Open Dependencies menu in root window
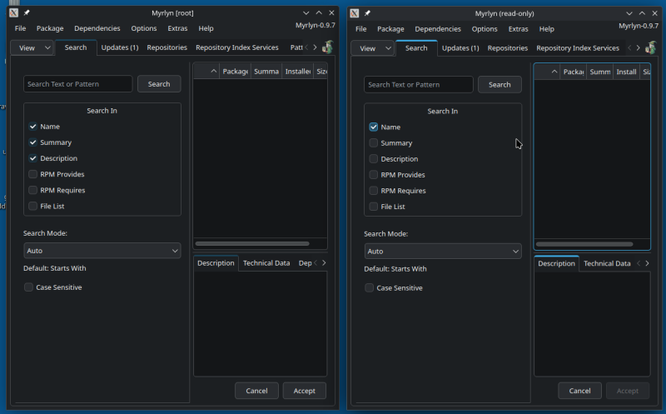The width and height of the screenshot is (666, 414). pyautogui.click(x=97, y=28)
